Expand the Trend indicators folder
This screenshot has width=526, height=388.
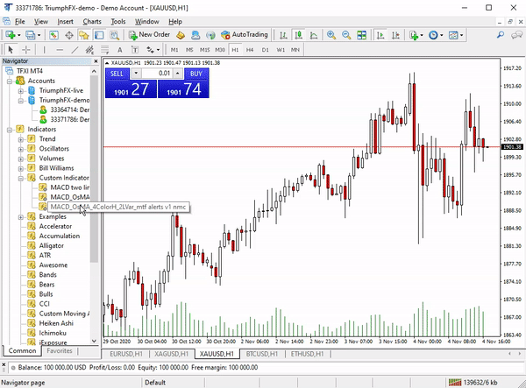pos(21,139)
